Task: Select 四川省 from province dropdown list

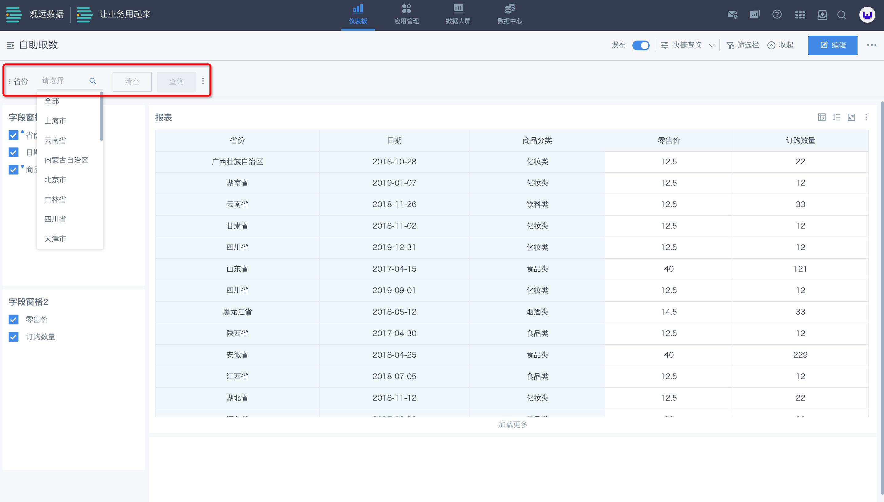Action: pyautogui.click(x=55, y=219)
